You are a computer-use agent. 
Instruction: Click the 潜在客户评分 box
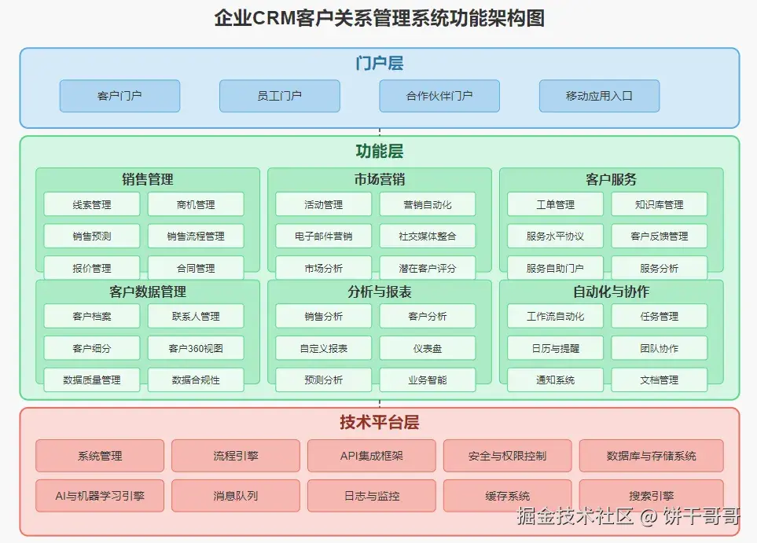tap(428, 268)
